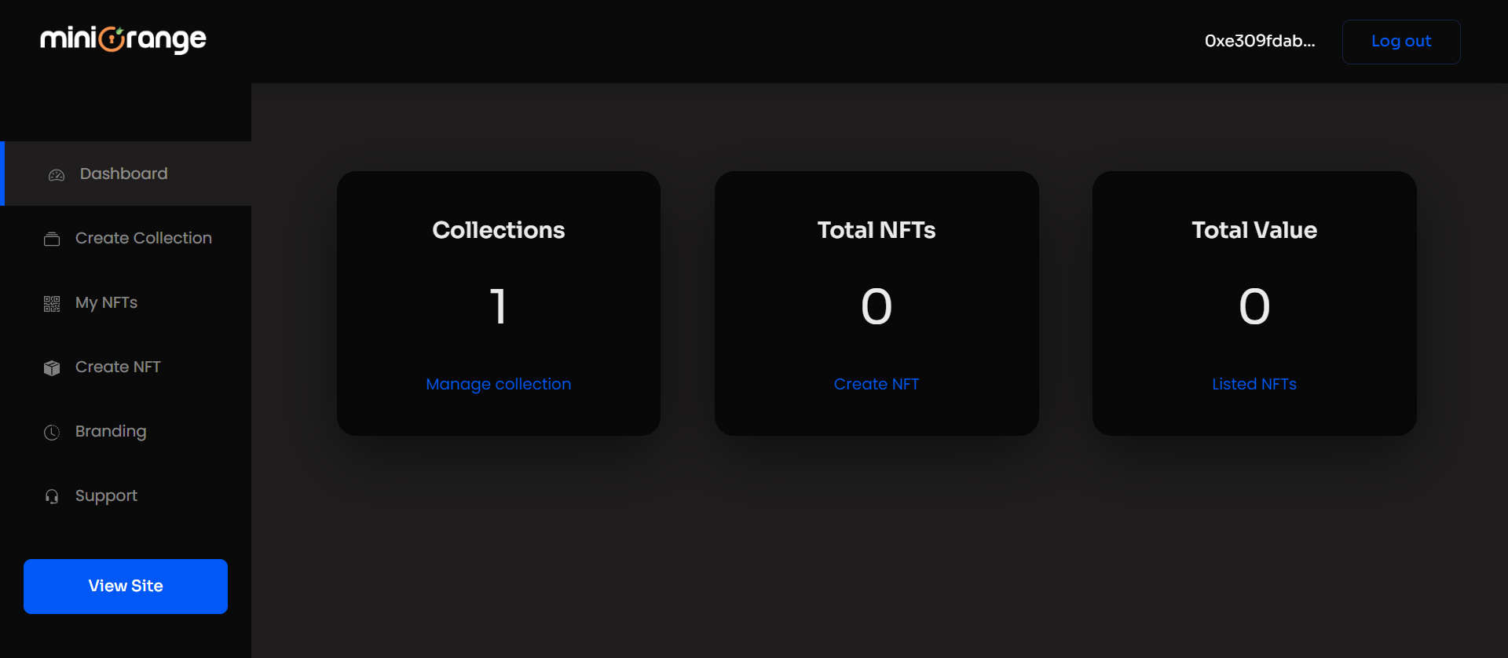Click the Create NFT cube icon
This screenshot has height=658, width=1508.
click(52, 367)
